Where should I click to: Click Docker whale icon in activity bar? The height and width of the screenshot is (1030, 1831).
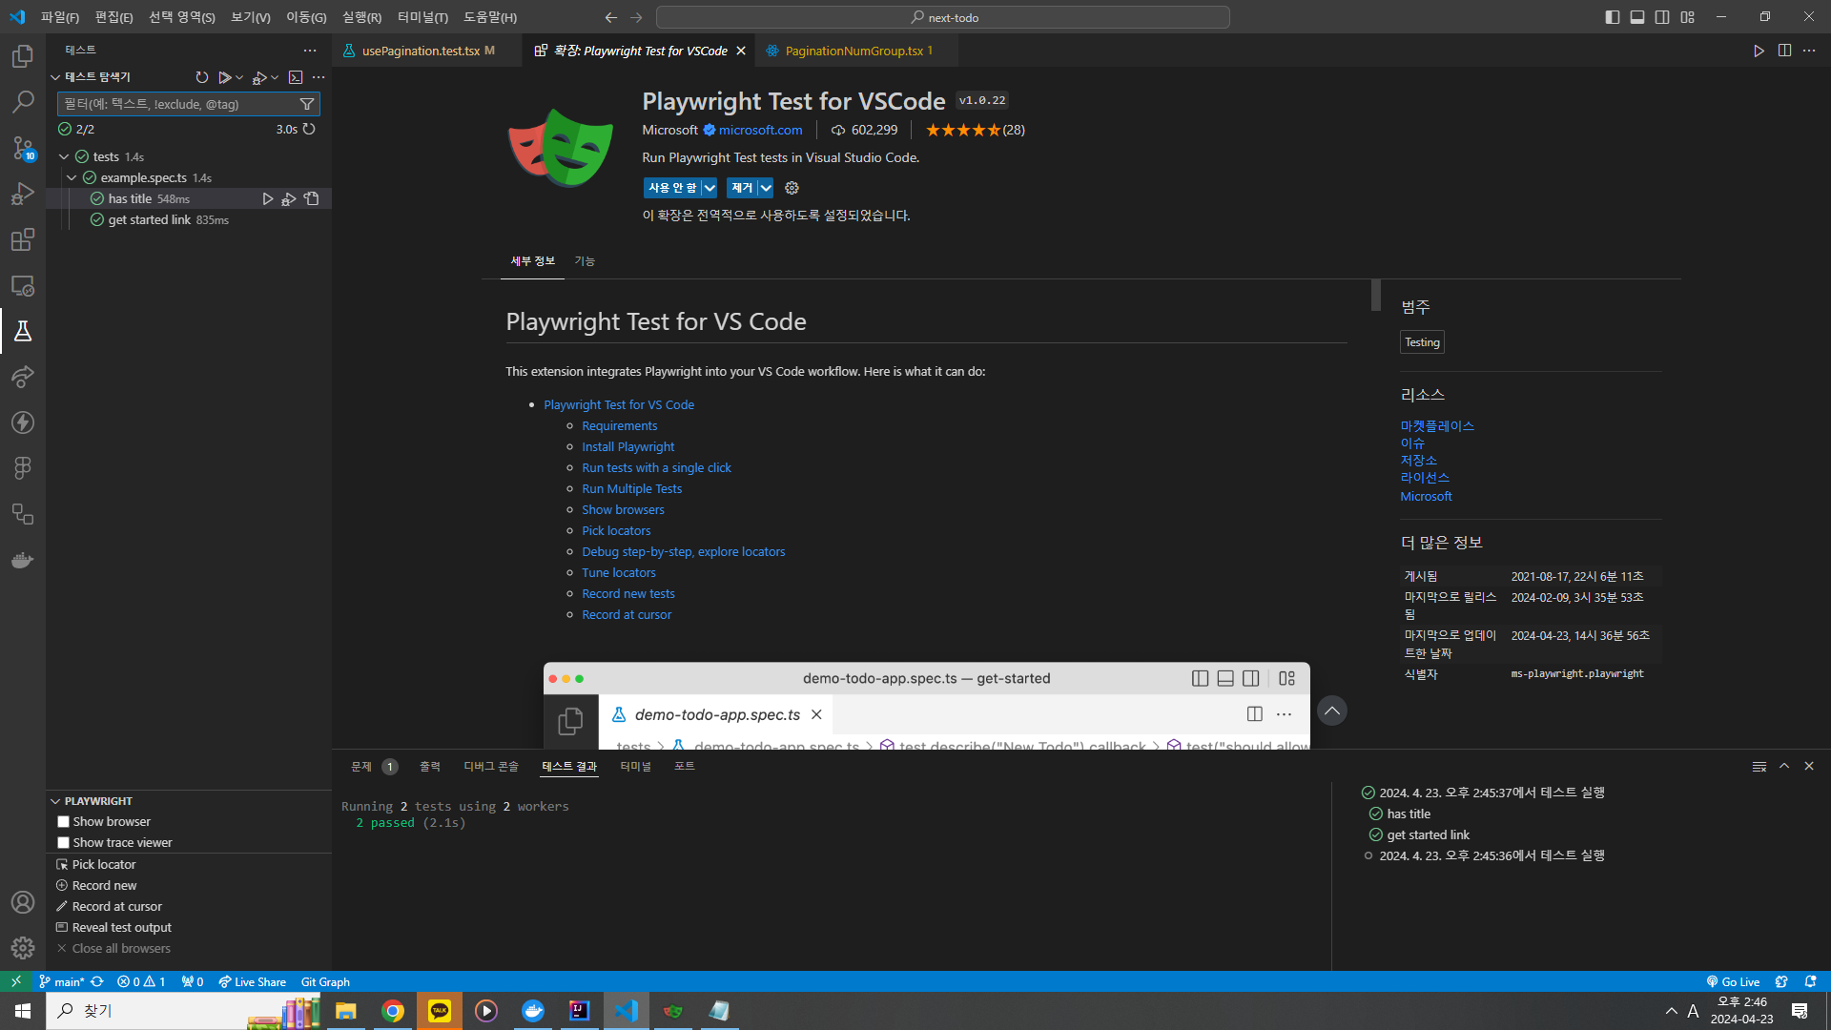click(x=23, y=560)
